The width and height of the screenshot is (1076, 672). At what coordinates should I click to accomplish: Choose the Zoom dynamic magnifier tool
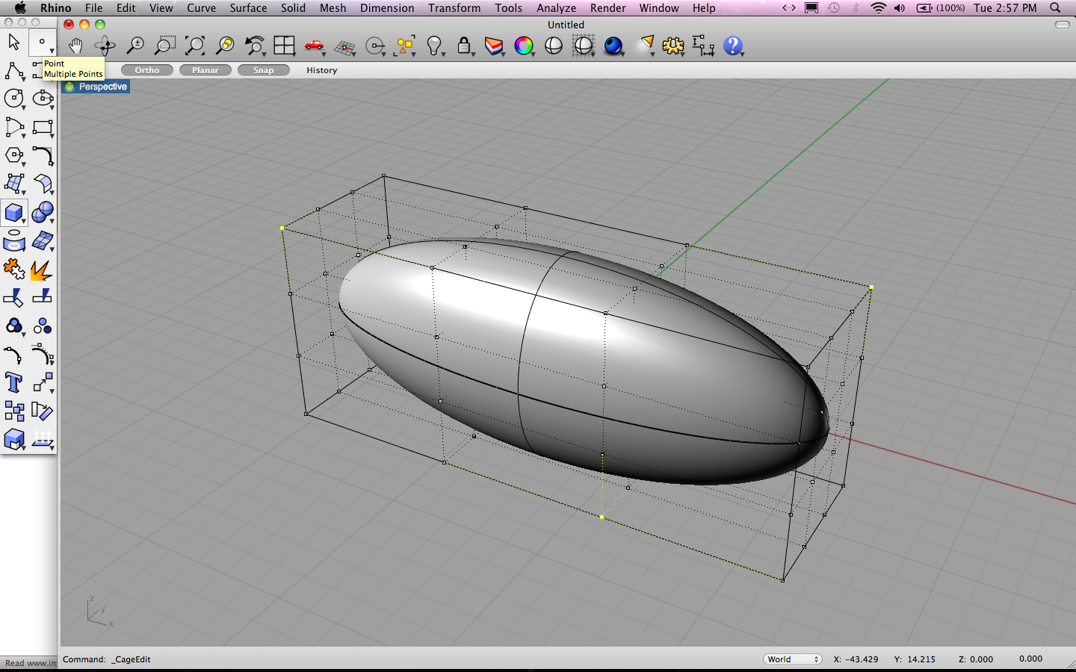coord(135,46)
